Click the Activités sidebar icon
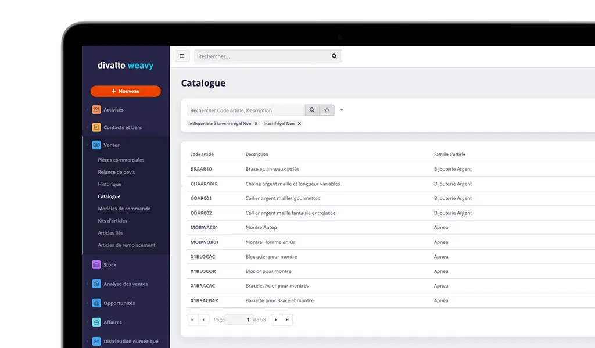This screenshot has height=348, width=595. (x=96, y=110)
